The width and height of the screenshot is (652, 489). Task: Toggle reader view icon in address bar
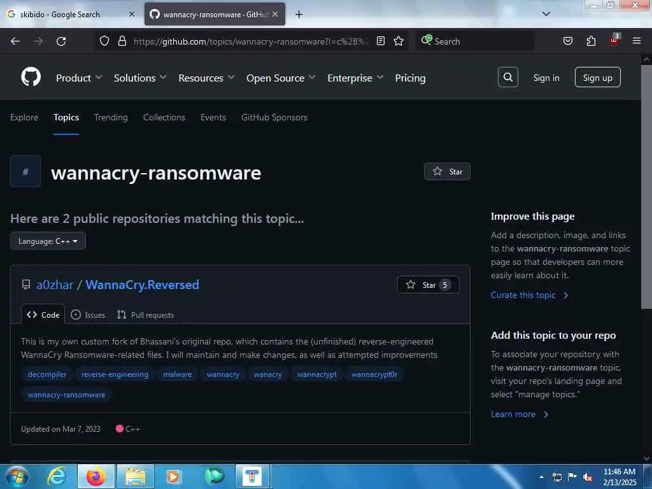point(381,41)
